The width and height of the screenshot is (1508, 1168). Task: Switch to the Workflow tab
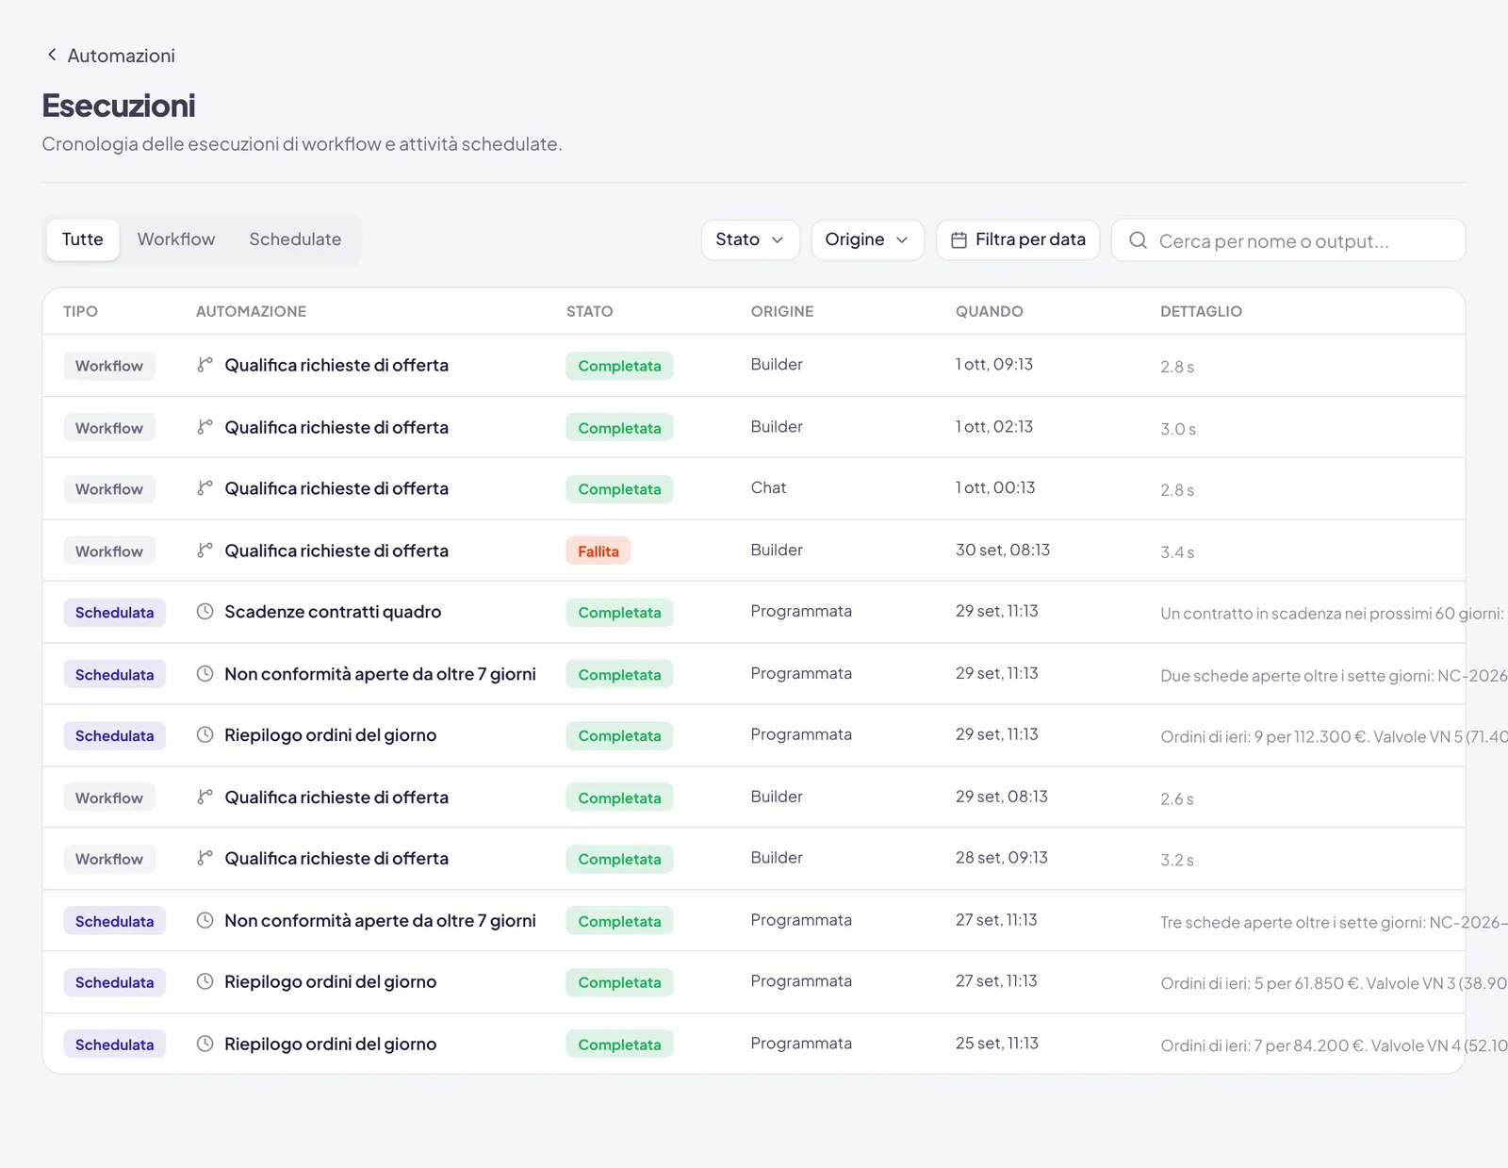click(x=176, y=239)
